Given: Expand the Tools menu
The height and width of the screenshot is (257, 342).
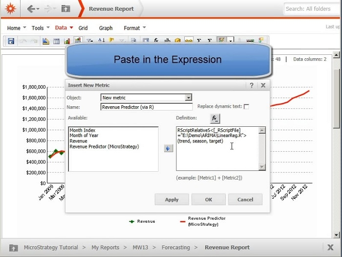Looking at the screenshot, I should point(40,28).
